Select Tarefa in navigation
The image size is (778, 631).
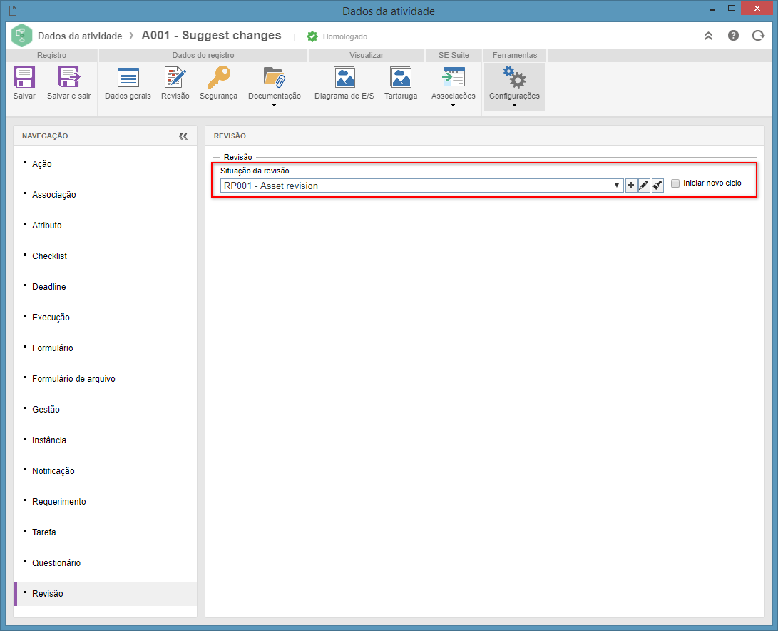click(44, 532)
